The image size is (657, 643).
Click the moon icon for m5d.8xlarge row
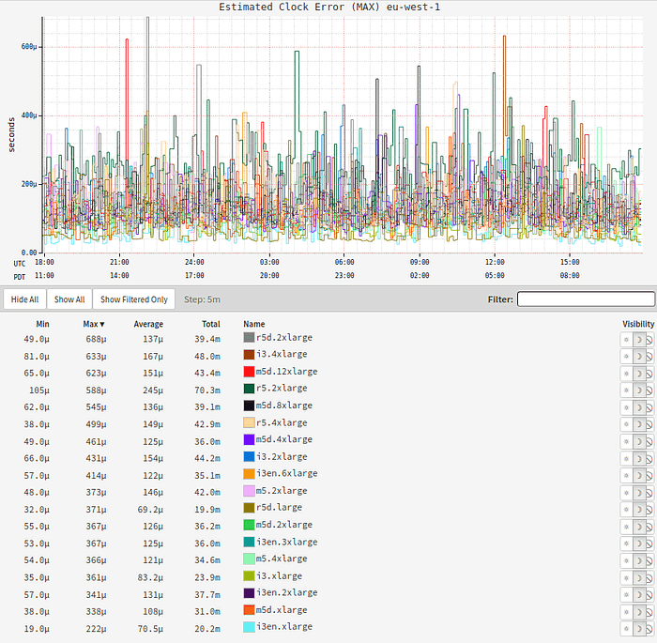click(x=637, y=406)
